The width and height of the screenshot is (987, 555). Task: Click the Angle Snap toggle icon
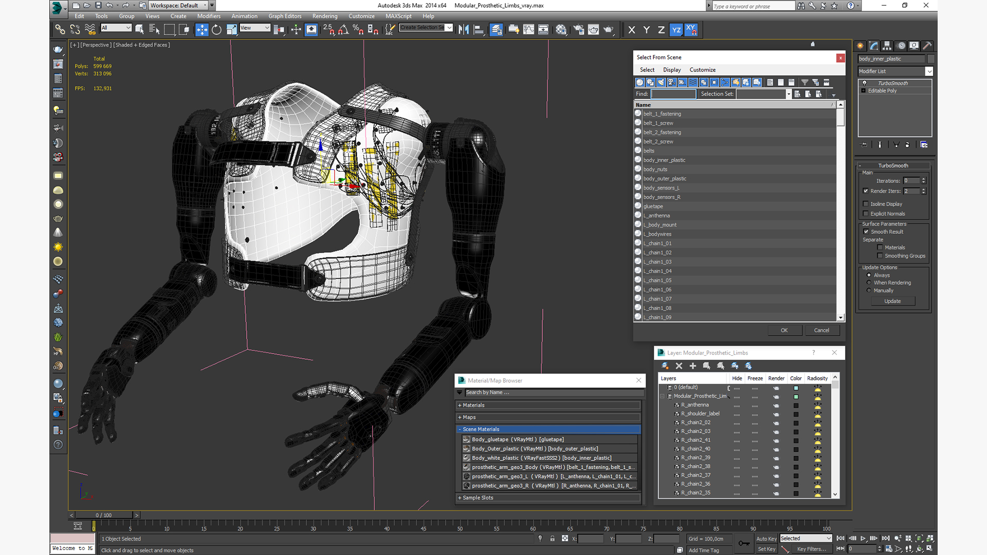pyautogui.click(x=343, y=30)
